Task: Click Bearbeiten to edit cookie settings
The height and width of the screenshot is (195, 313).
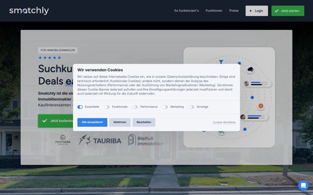Action: coord(144,122)
